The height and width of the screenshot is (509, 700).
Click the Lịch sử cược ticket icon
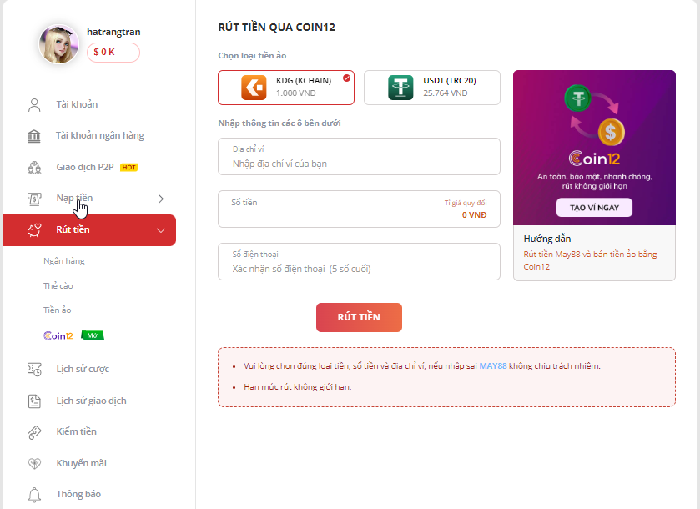pos(34,369)
